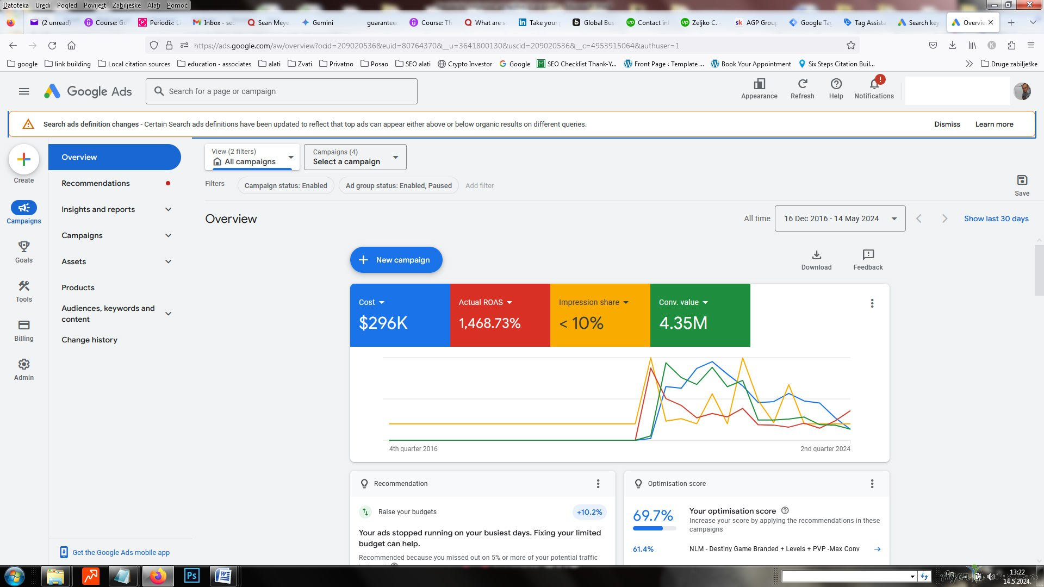The image size is (1044, 587).
Task: Open the Notifications bell
Action: click(874, 84)
